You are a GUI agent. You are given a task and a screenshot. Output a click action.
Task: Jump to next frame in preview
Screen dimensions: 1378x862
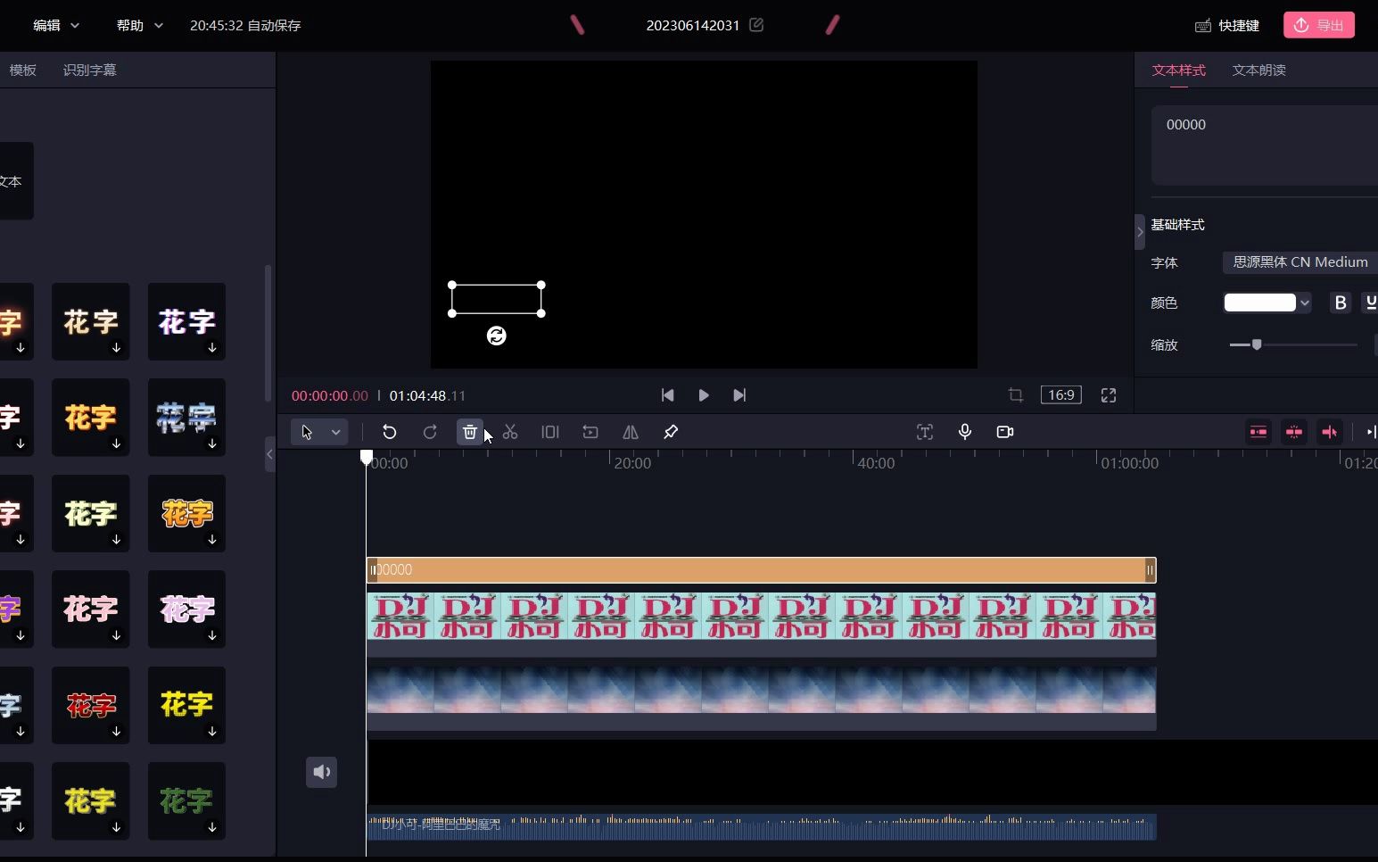pyautogui.click(x=739, y=395)
